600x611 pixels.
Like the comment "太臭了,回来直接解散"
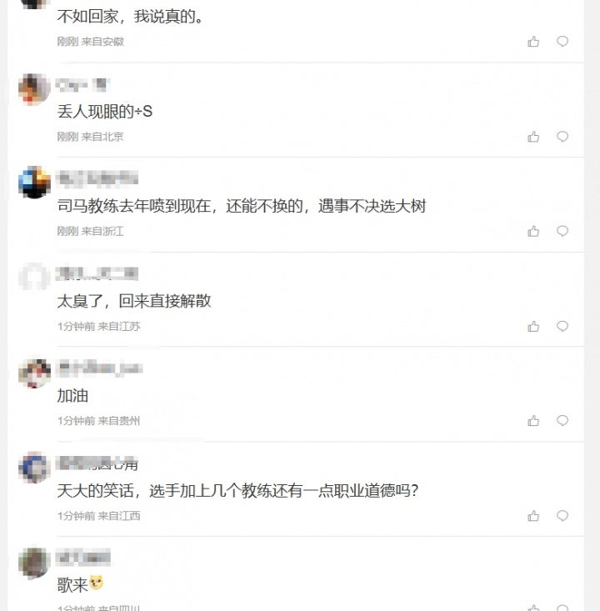[533, 326]
